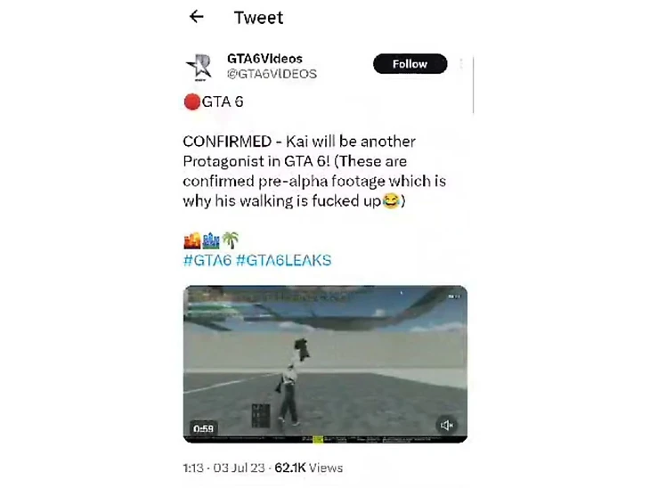
Task: Open the #GTA6LEAKS hashtag
Action: (x=283, y=260)
